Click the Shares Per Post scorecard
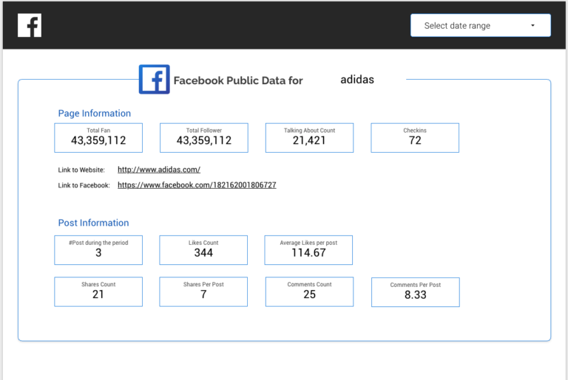The image size is (568, 380). click(203, 291)
